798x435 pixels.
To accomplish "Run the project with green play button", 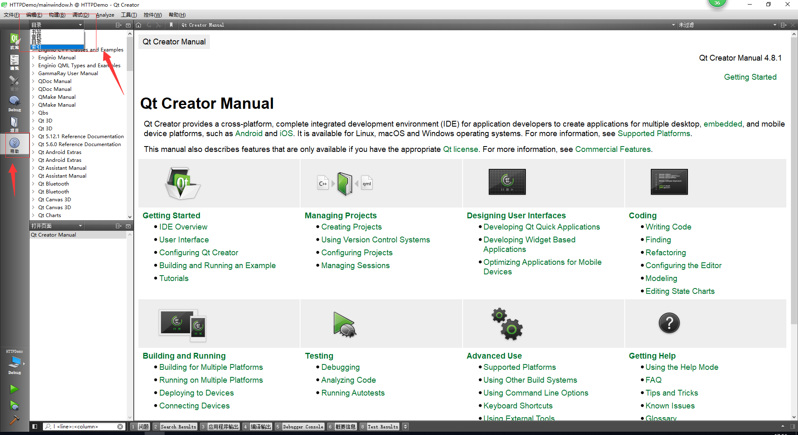I will point(14,389).
